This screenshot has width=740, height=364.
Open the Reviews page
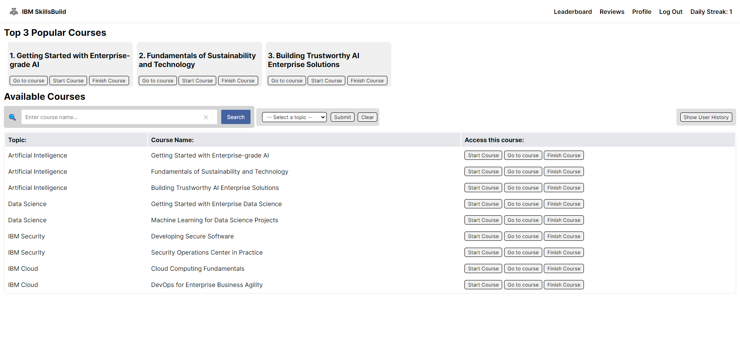click(x=612, y=12)
